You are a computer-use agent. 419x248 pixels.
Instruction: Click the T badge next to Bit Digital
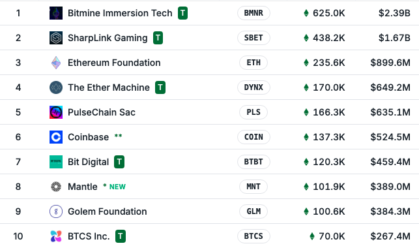(119, 162)
